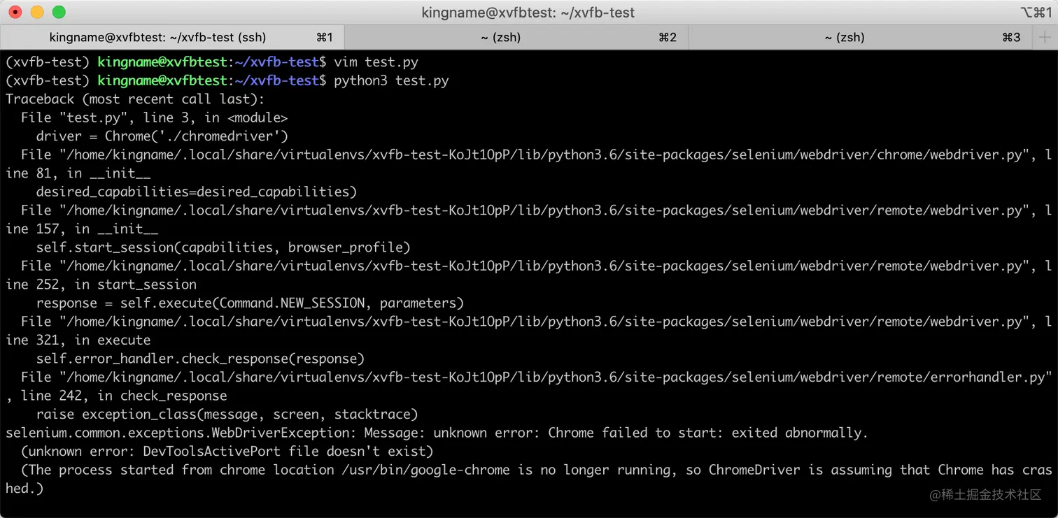Click ', line 242, in check_response' line
1058x518 pixels.
tap(116, 396)
